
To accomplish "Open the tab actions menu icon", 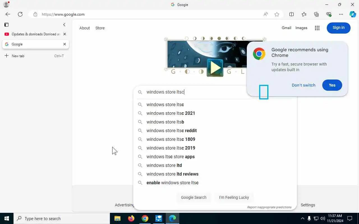I will point(6,25).
